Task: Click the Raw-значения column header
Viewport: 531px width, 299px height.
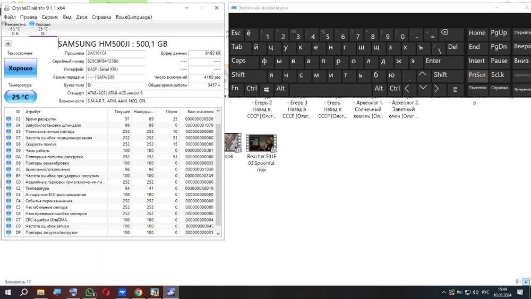Action: [x=198, y=112]
